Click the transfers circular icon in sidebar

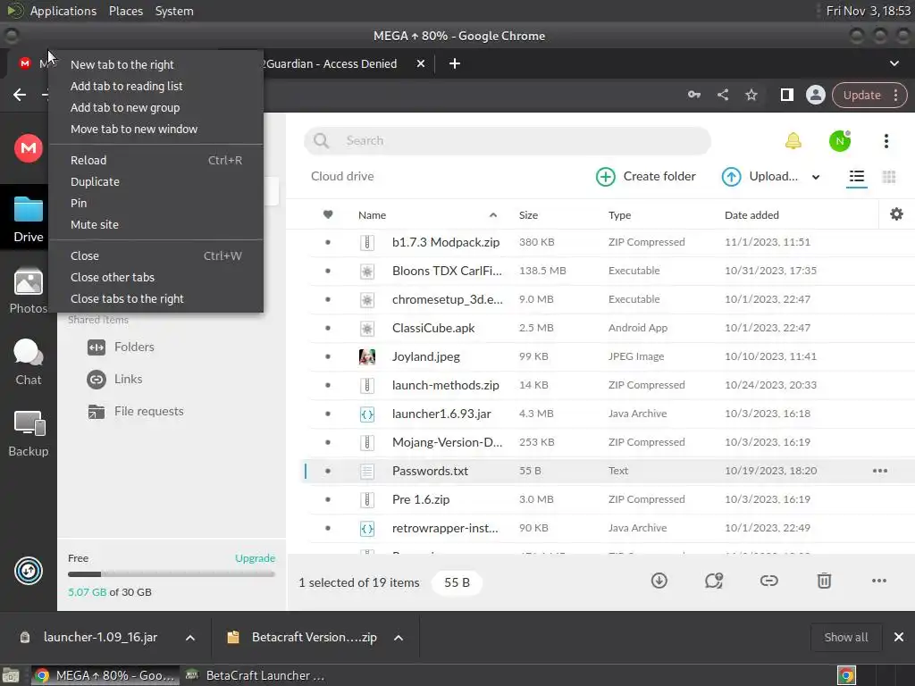coord(29,571)
